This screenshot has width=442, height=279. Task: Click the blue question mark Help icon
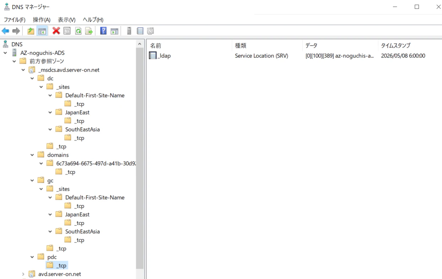click(x=103, y=31)
